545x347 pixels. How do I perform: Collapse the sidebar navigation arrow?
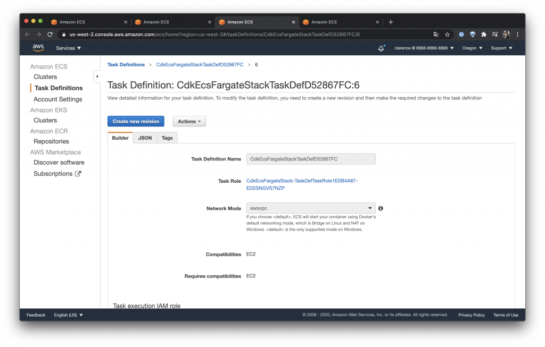click(x=97, y=77)
